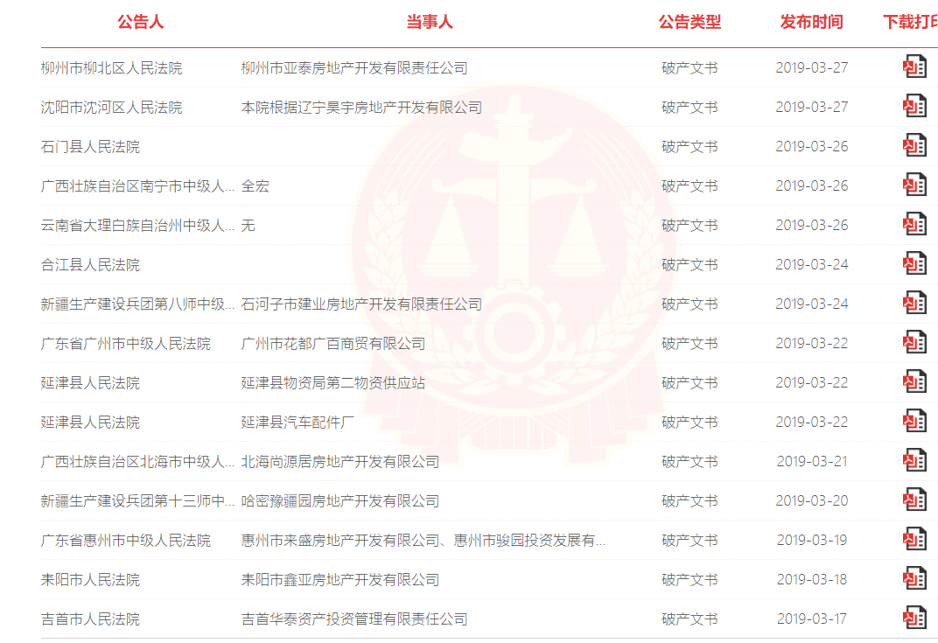Select party 柳州市亚泰房地产开发有限责任公司
This screenshot has height=643, width=938.
click(x=354, y=68)
